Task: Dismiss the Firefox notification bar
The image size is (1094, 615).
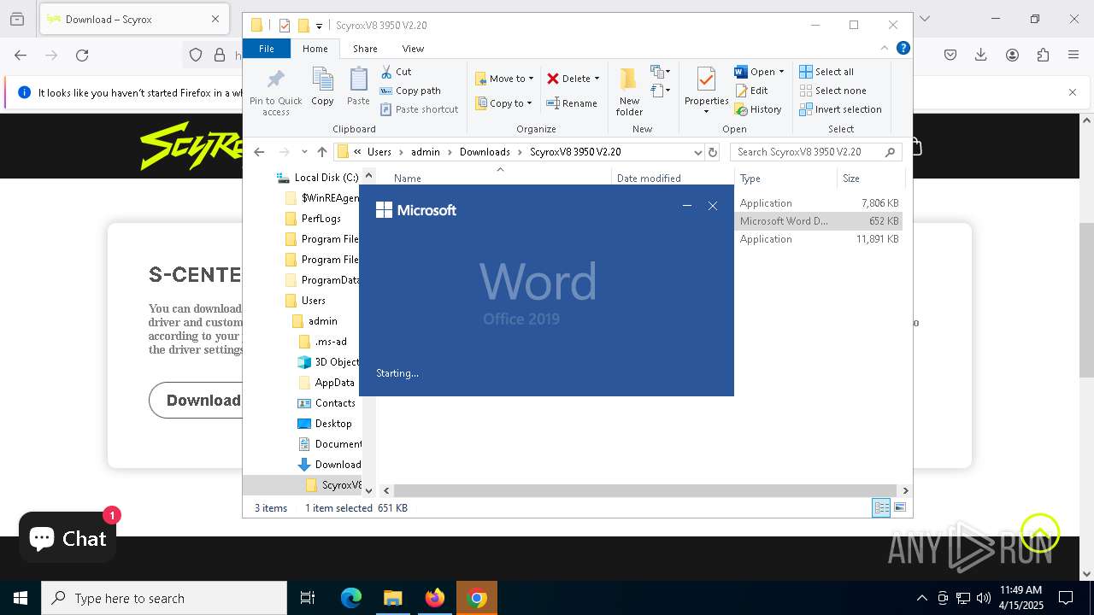Action: [1073, 92]
